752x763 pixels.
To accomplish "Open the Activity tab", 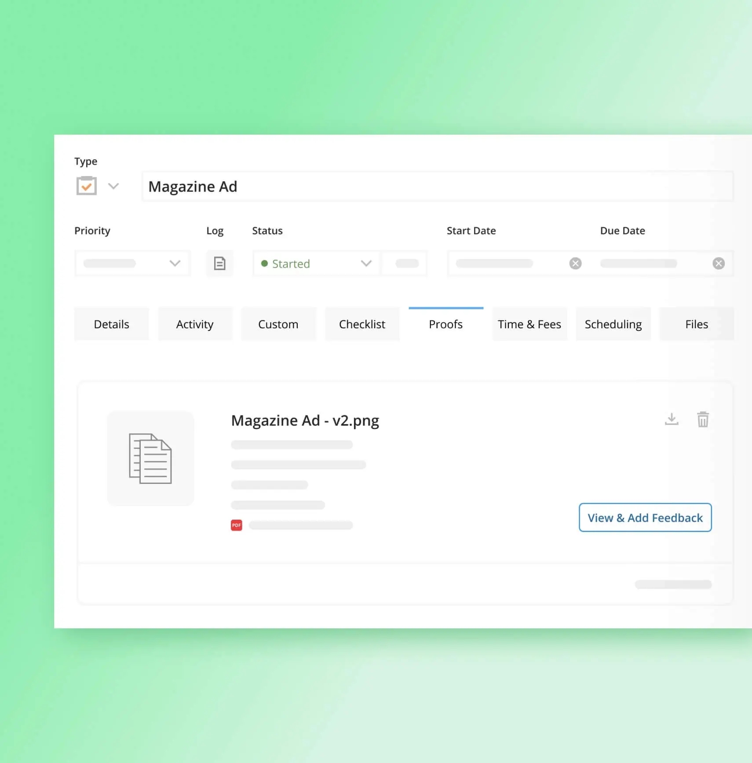I will point(195,324).
